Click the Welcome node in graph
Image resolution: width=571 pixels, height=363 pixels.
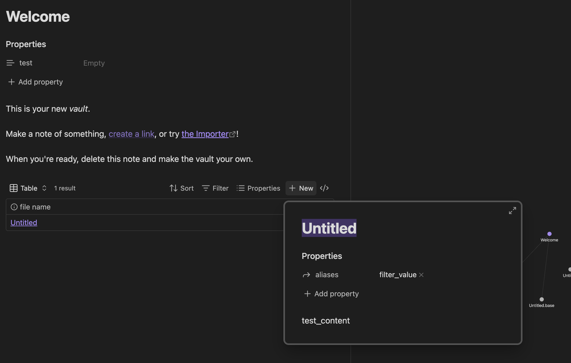[x=549, y=234]
